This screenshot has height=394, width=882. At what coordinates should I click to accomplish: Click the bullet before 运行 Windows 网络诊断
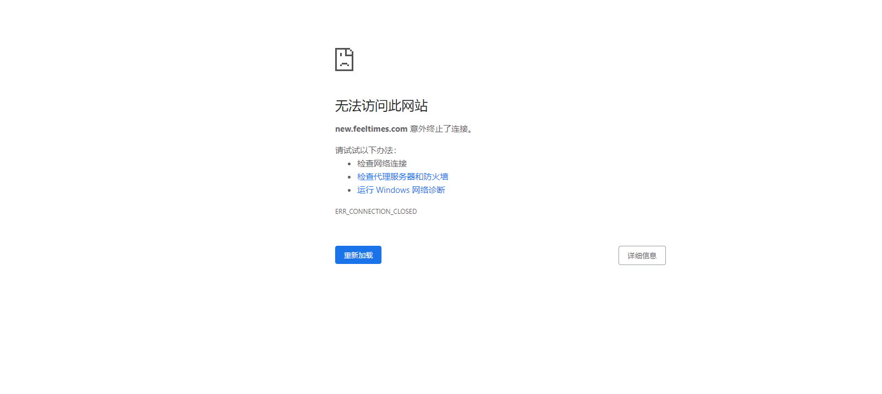click(x=349, y=190)
